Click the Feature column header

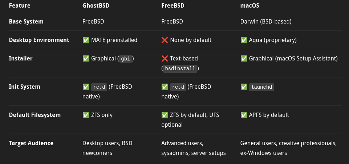[20, 5]
